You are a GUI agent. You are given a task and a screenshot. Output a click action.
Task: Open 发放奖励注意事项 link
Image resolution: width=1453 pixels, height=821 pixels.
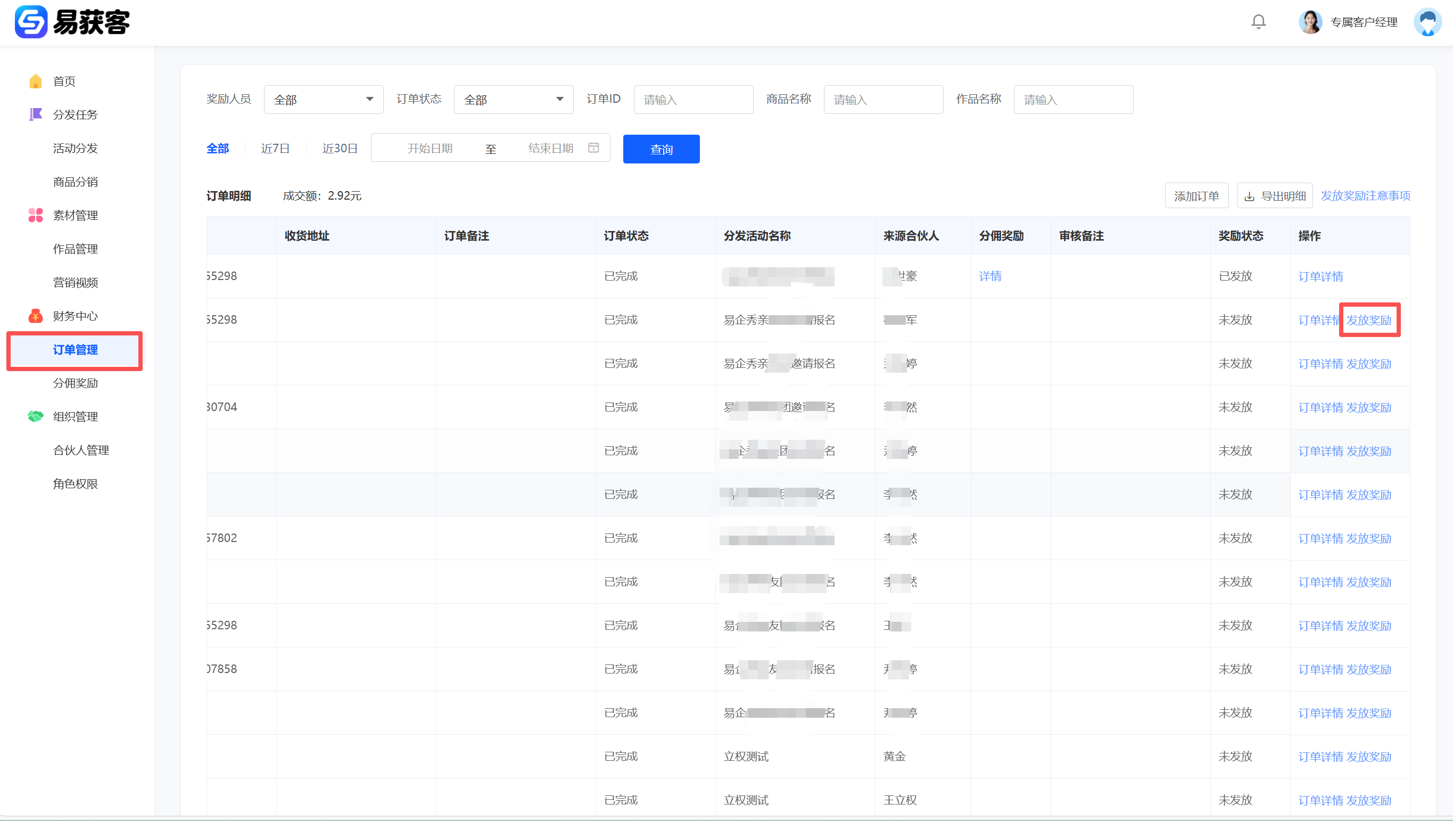pyautogui.click(x=1365, y=196)
